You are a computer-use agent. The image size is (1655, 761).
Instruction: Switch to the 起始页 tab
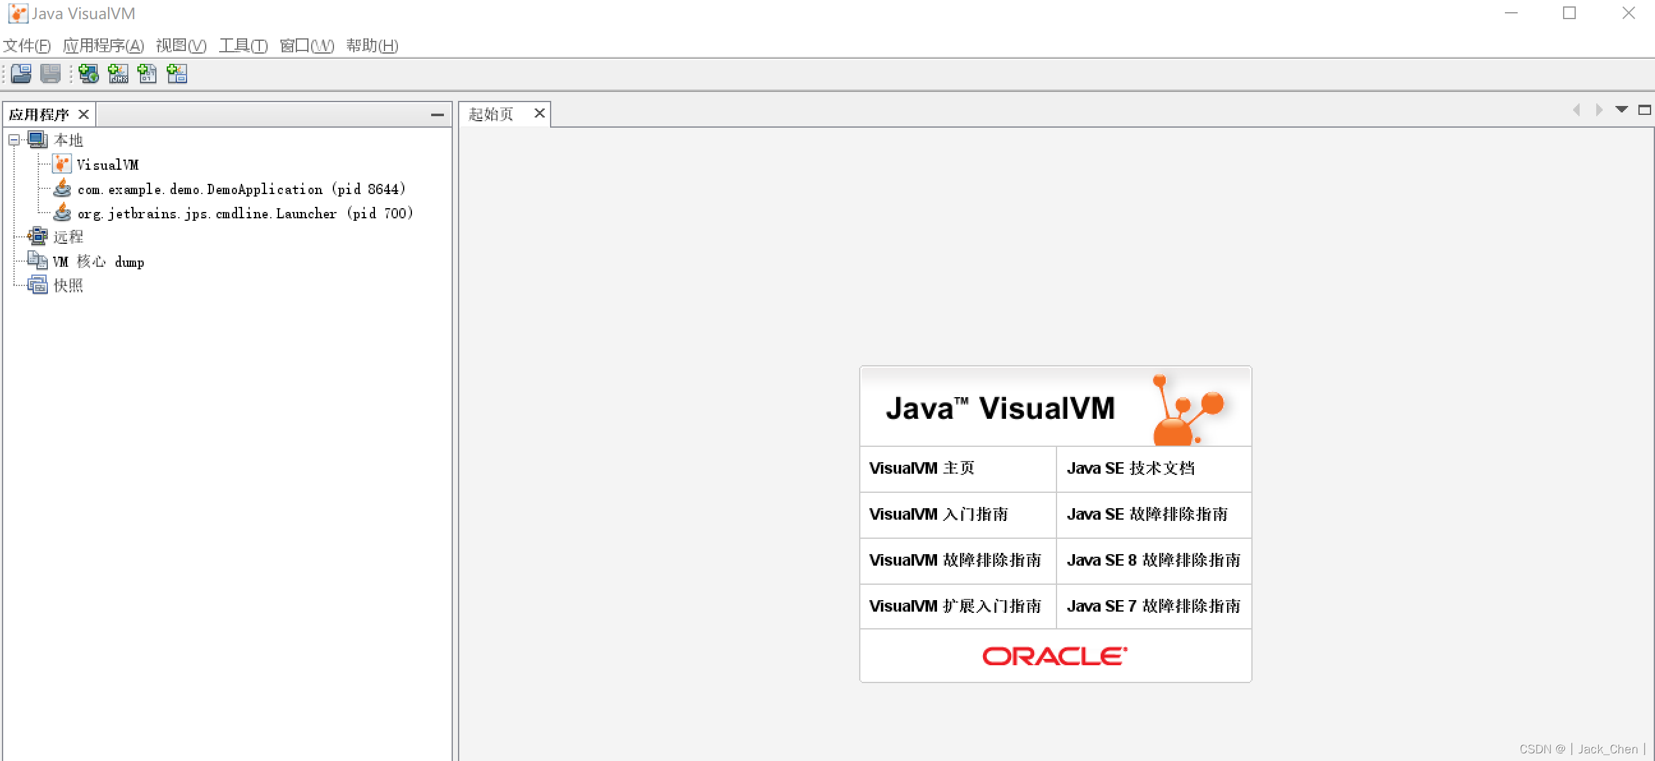pyautogui.click(x=491, y=114)
